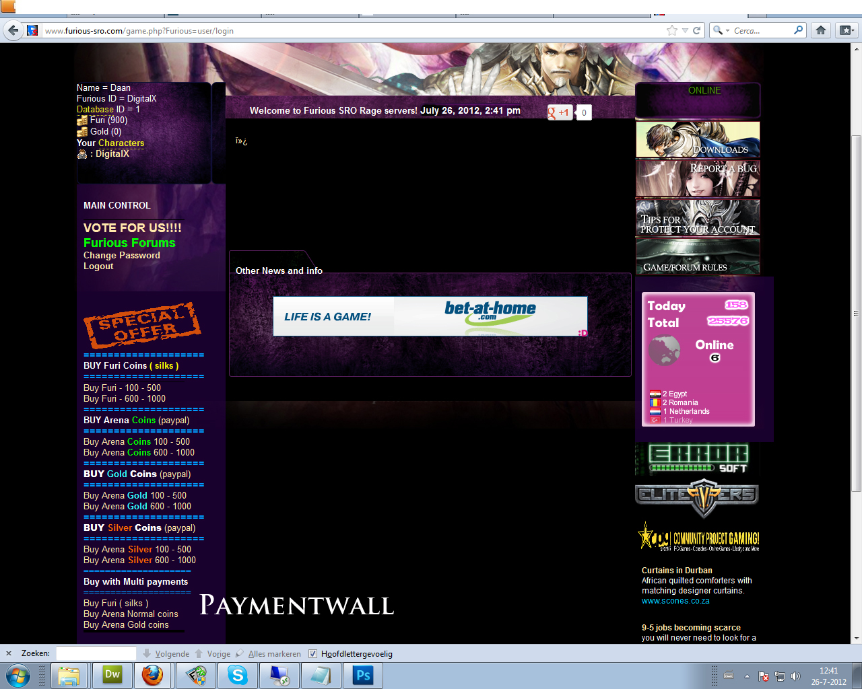The width and height of the screenshot is (862, 689).
Task: Click the Zoeken find input field
Action: pyautogui.click(x=96, y=653)
